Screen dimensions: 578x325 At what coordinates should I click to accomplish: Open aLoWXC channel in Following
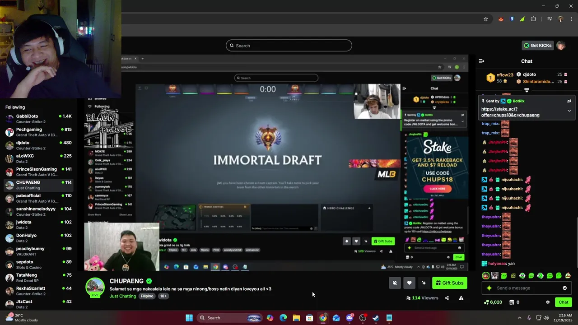(39, 158)
